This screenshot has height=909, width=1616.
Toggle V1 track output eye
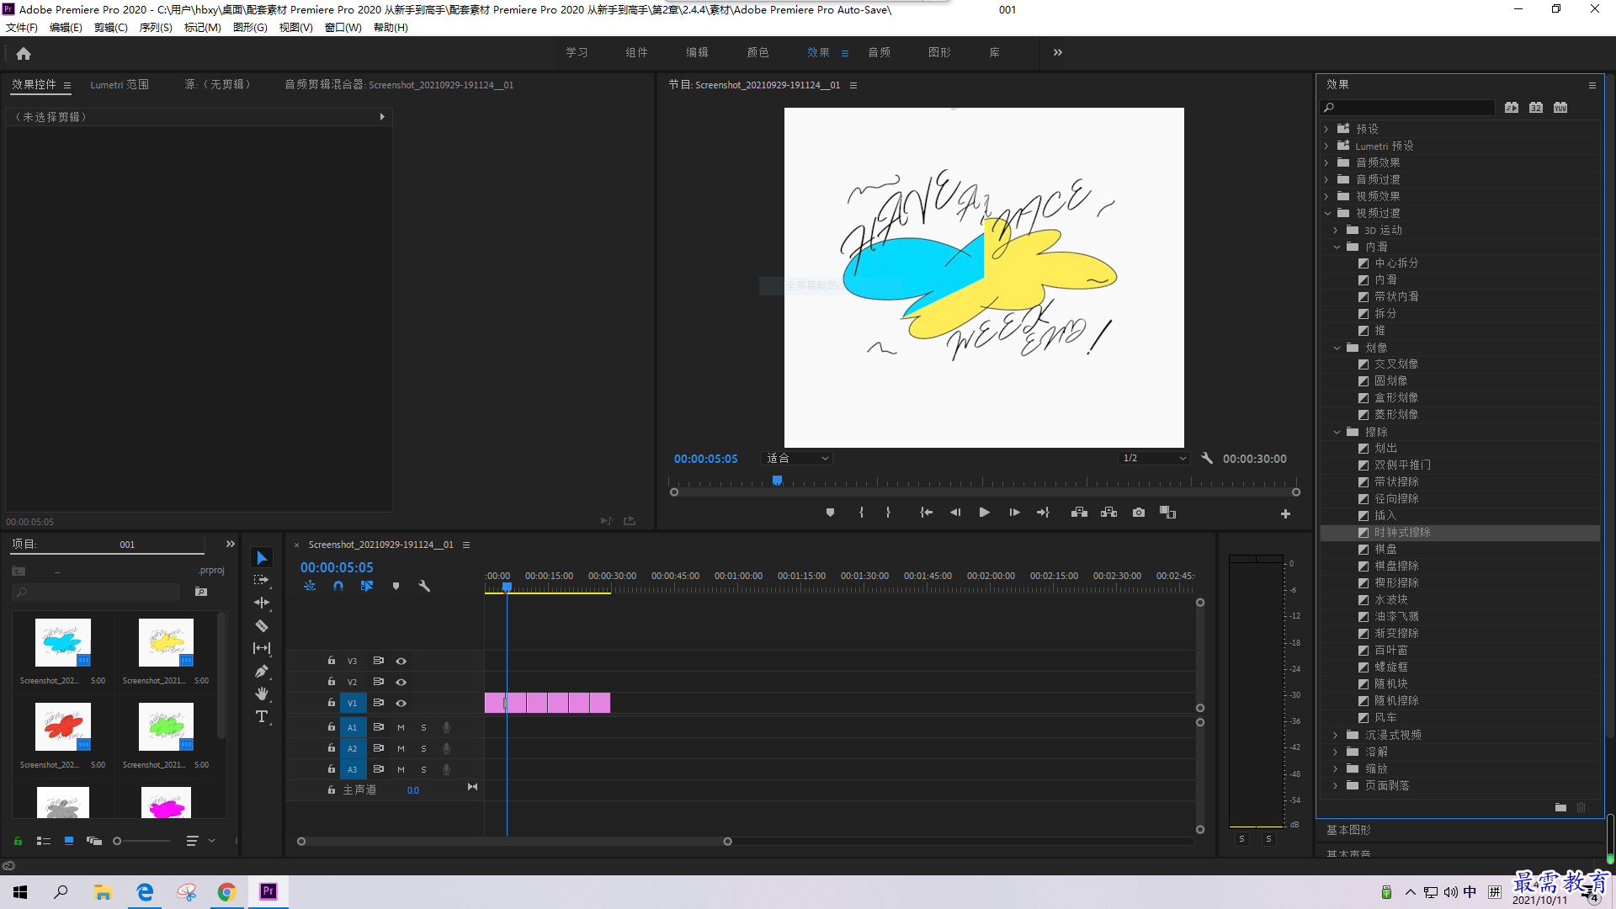pyautogui.click(x=401, y=703)
